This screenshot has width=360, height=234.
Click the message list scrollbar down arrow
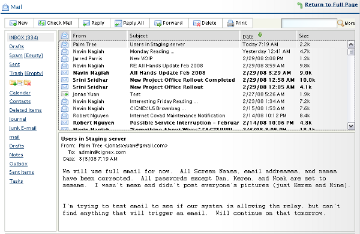(351, 126)
